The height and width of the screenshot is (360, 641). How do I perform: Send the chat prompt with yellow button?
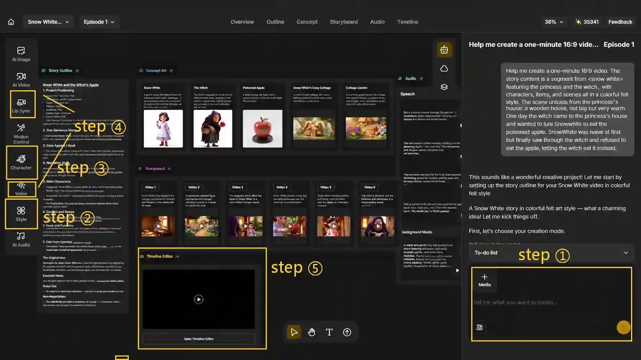(623, 327)
